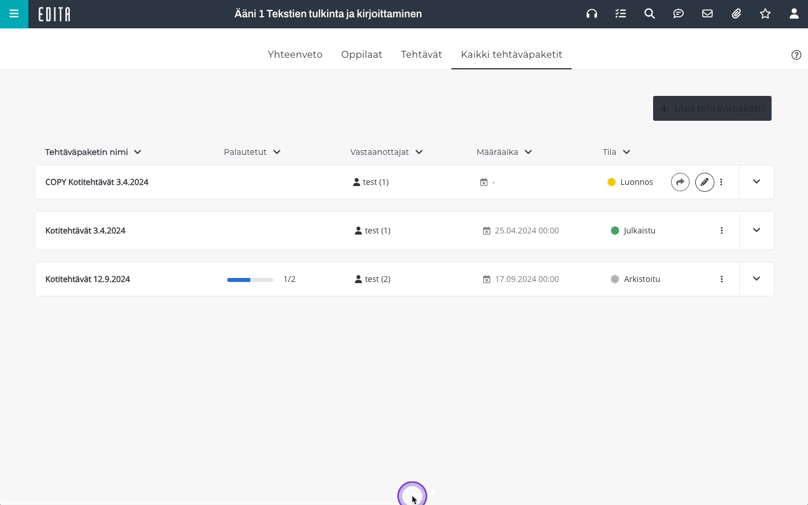Open three-dot menu for COPY Kotitehtävät 3.4.2024
Viewport: 808px width, 505px height.
coord(721,182)
